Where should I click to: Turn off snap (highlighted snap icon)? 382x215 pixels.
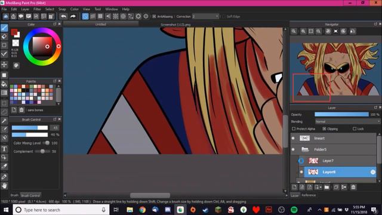[85, 16]
